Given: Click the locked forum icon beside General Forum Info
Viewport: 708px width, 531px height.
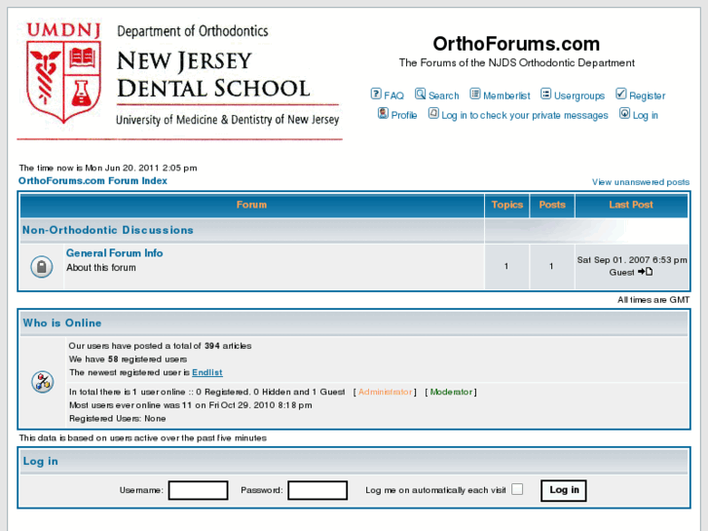Looking at the screenshot, I should 42,267.
